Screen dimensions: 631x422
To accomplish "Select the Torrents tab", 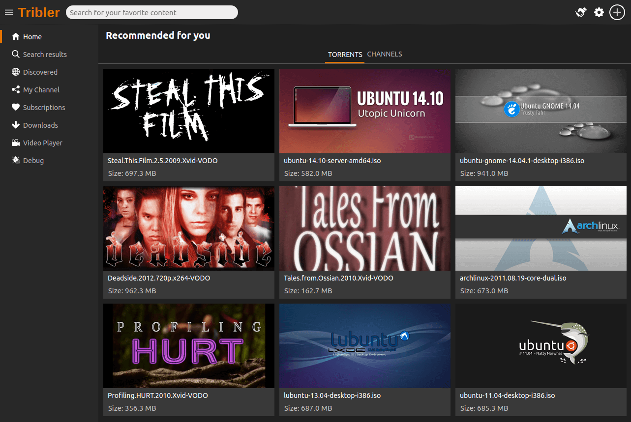I will [345, 55].
